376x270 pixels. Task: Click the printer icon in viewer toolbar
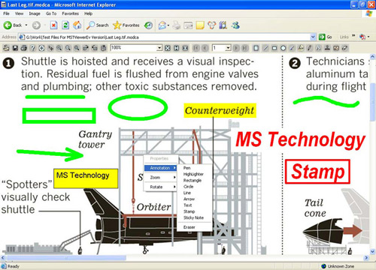tap(24, 48)
